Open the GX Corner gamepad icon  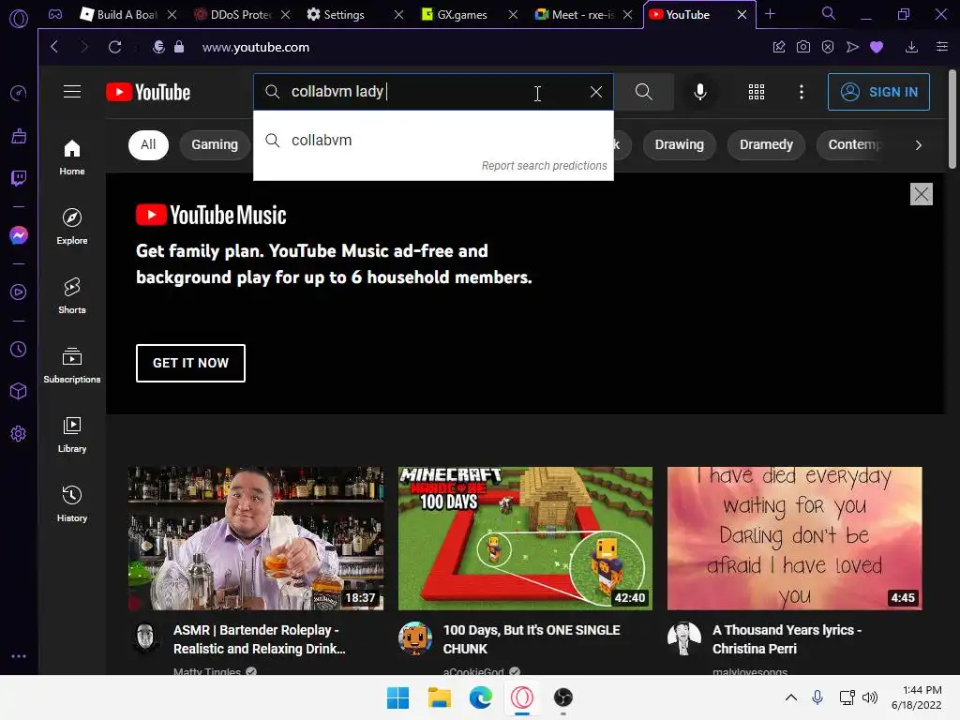pos(55,14)
